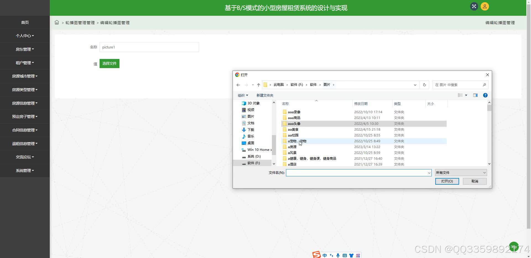Viewport: 531px width, 258px height.
Task: Open the user profile icon in header
Action: point(485,6)
